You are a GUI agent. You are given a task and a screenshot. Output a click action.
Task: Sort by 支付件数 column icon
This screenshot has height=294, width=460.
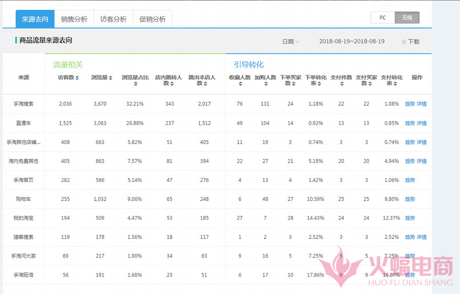[x=341, y=84]
